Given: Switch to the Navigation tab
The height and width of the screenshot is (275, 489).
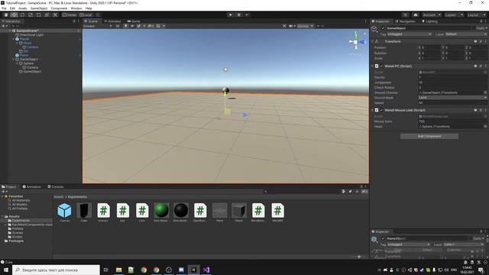Looking at the screenshot, I should (405, 21).
